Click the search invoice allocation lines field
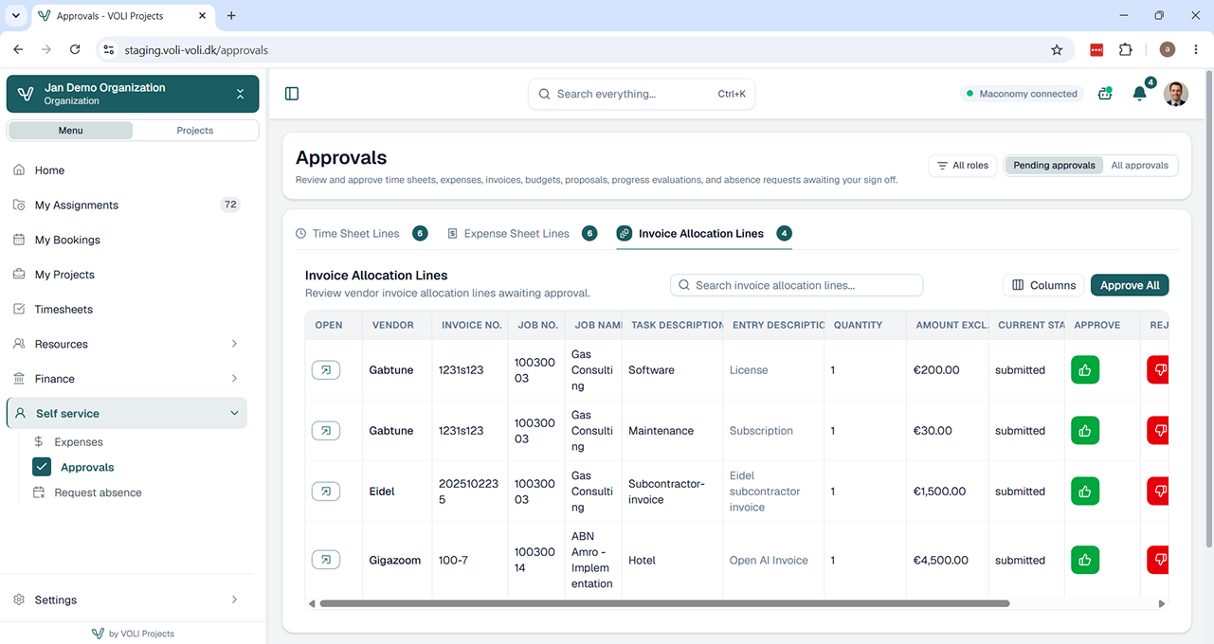The image size is (1214, 644). point(796,285)
